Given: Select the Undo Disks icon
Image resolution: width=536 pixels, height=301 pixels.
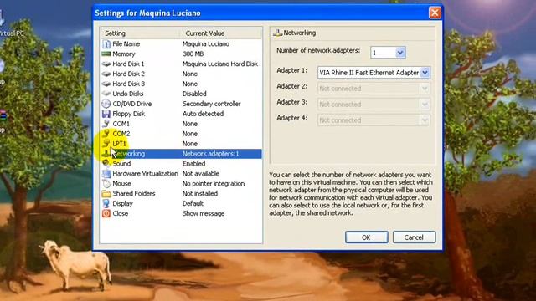Looking at the screenshot, I should (106, 94).
